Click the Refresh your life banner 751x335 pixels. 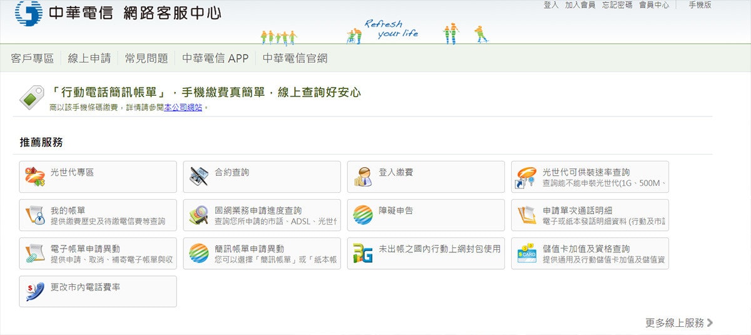(x=391, y=29)
